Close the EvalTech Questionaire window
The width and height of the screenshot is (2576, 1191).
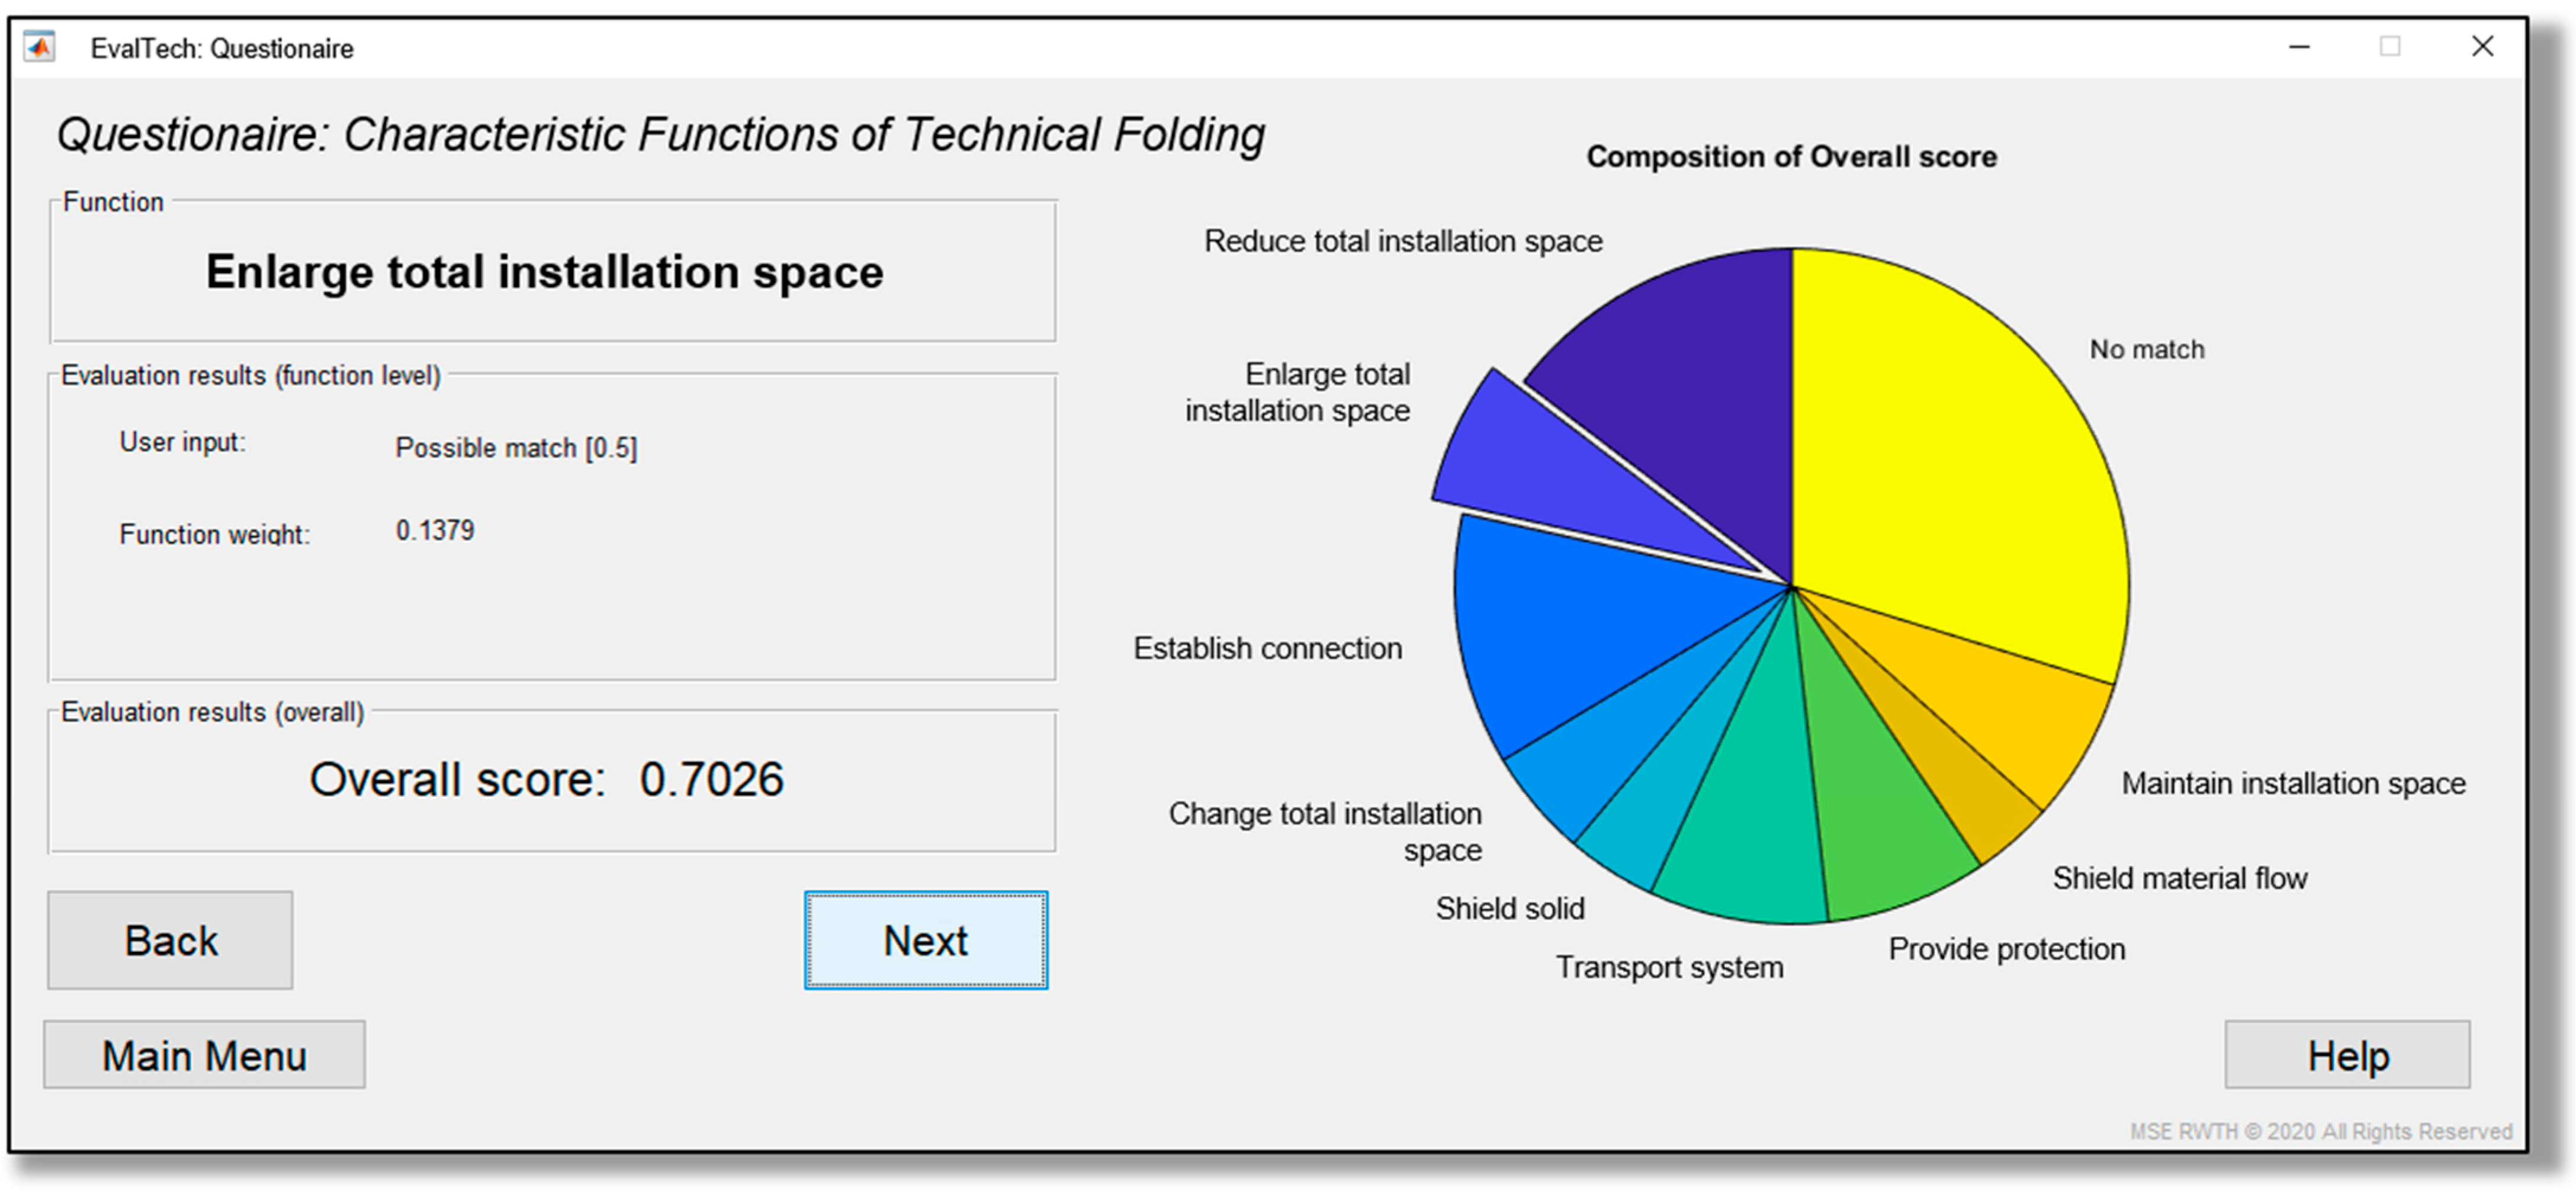pos(2482,47)
